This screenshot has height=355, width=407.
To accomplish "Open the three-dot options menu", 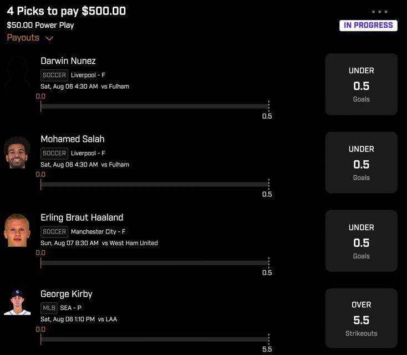I will (380, 12).
